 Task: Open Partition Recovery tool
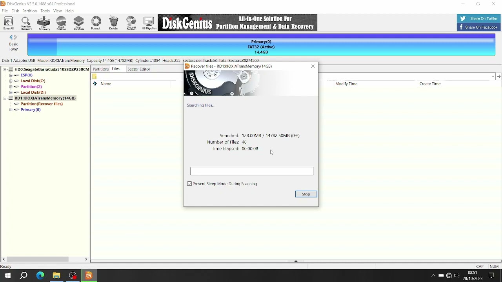tap(26, 23)
